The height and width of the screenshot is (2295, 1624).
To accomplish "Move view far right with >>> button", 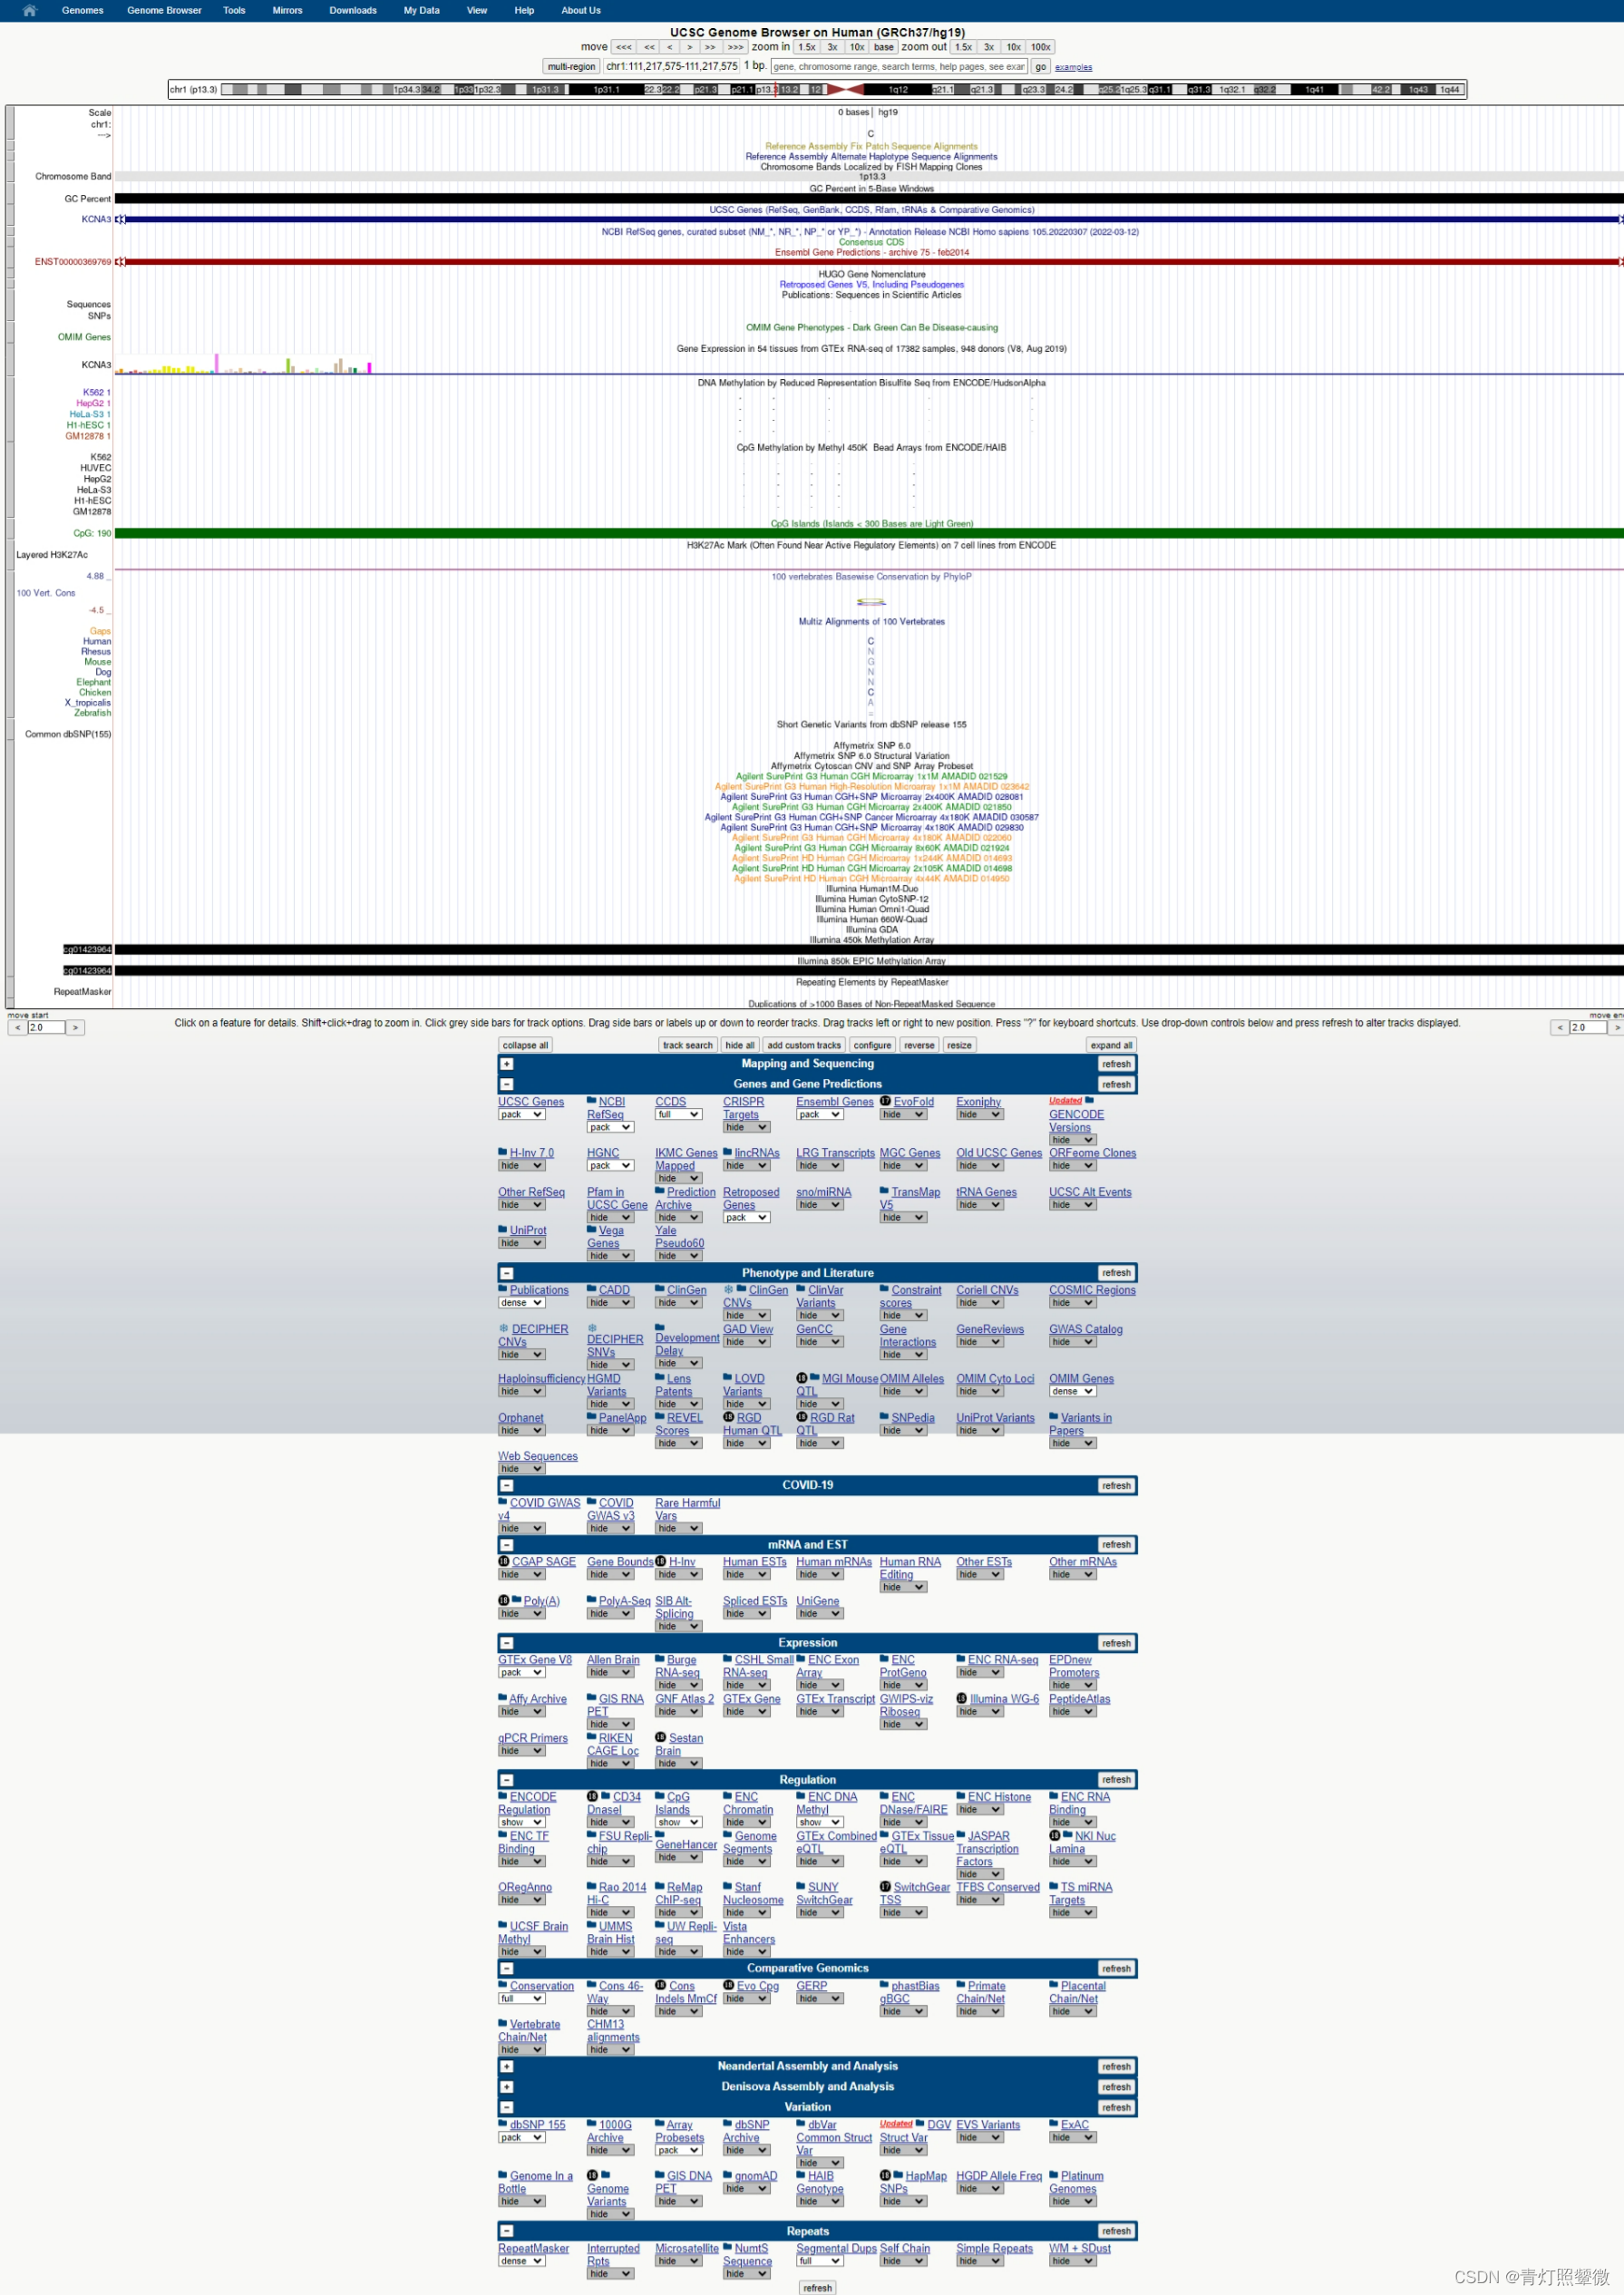I will click(736, 47).
